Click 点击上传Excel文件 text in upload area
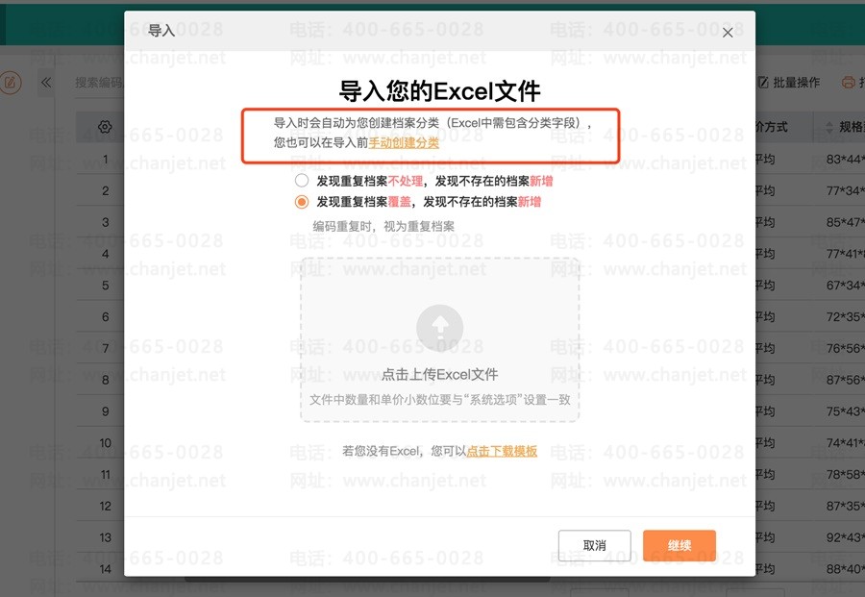Screen dimensions: 865x597 coord(439,375)
